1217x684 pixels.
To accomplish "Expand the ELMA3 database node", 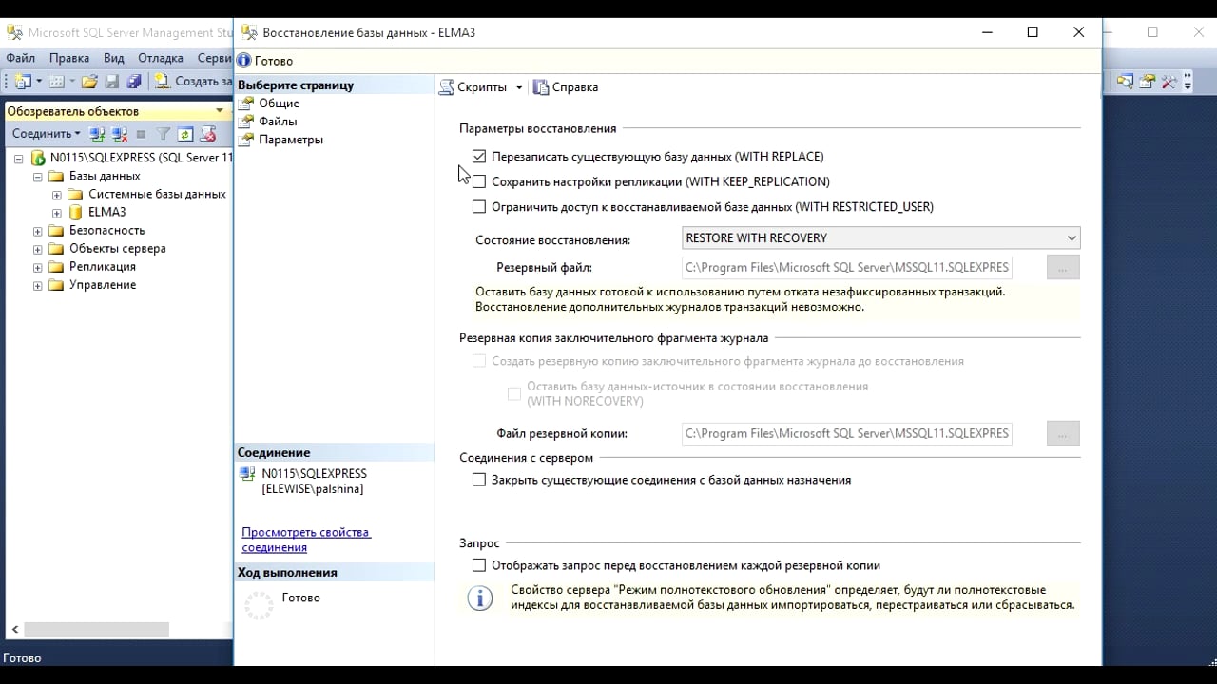I will point(57,213).
